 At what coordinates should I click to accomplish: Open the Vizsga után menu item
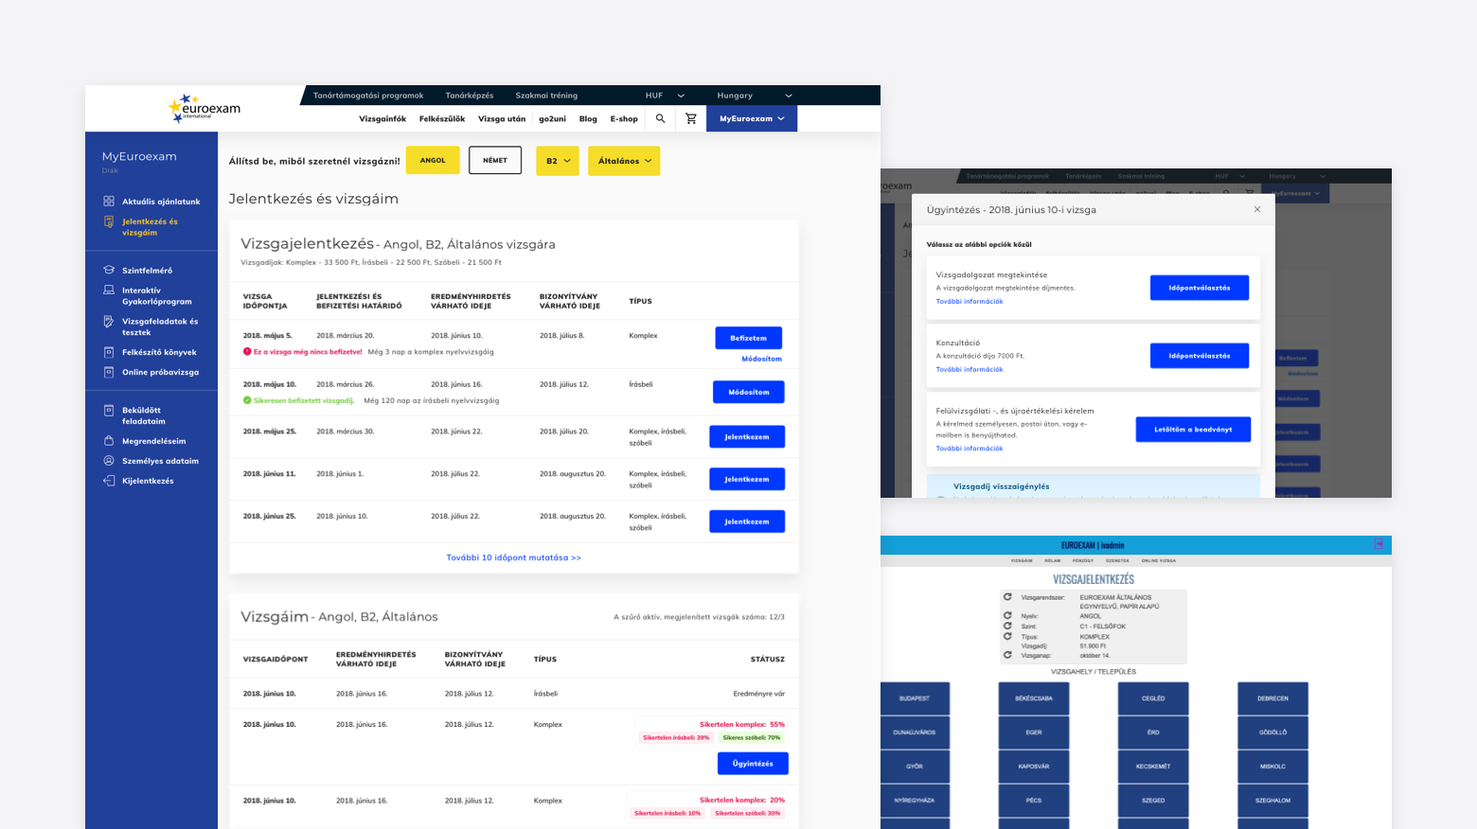[x=502, y=119]
